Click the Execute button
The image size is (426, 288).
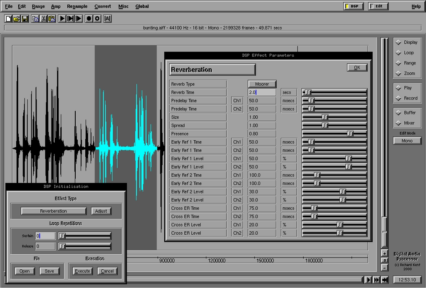coord(82,271)
